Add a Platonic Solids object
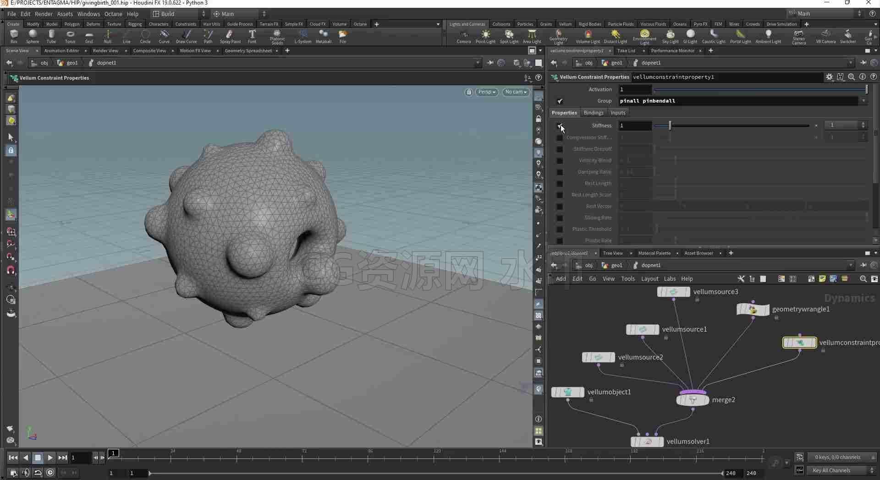 (x=277, y=37)
